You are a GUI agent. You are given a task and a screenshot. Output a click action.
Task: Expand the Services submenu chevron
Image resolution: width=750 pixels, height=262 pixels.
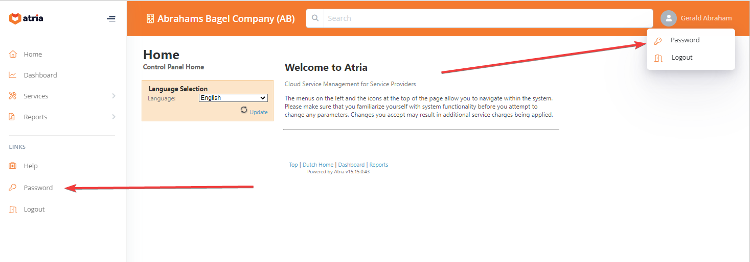pos(113,96)
